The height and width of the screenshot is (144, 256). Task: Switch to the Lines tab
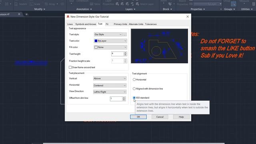(x=70, y=24)
